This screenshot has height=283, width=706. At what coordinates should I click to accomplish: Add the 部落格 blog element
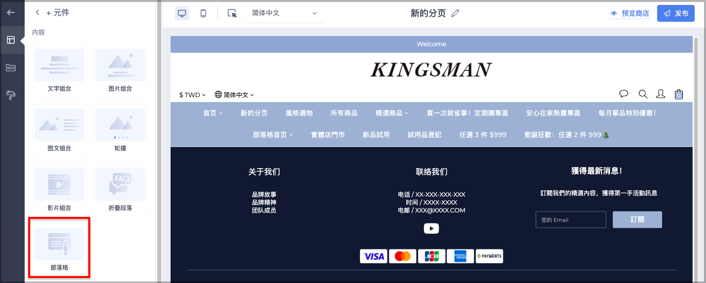point(60,249)
